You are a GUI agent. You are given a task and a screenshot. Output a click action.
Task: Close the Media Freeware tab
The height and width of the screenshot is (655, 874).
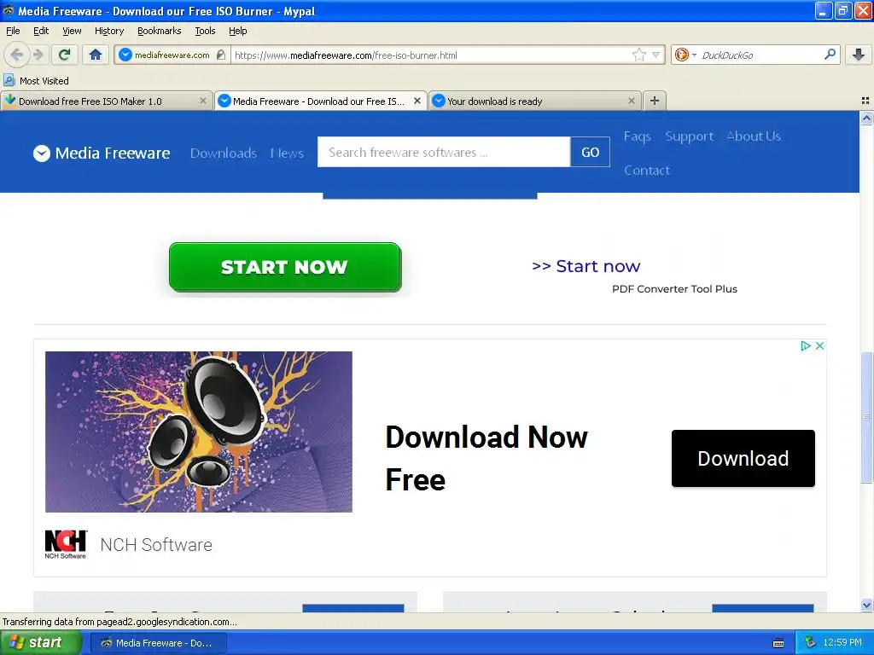417,101
